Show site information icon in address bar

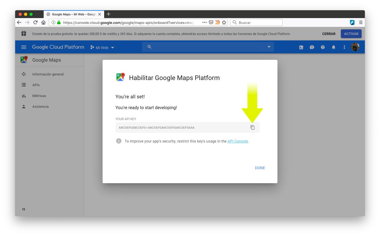[53, 22]
